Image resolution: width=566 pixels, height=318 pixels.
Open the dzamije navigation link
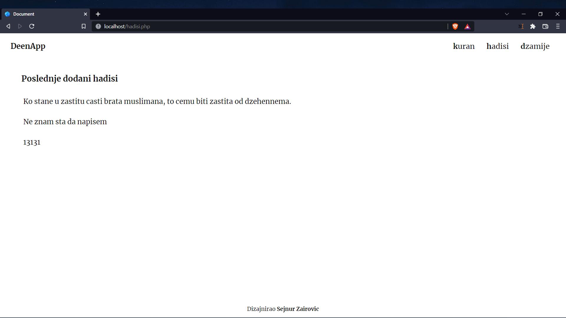pos(535,47)
